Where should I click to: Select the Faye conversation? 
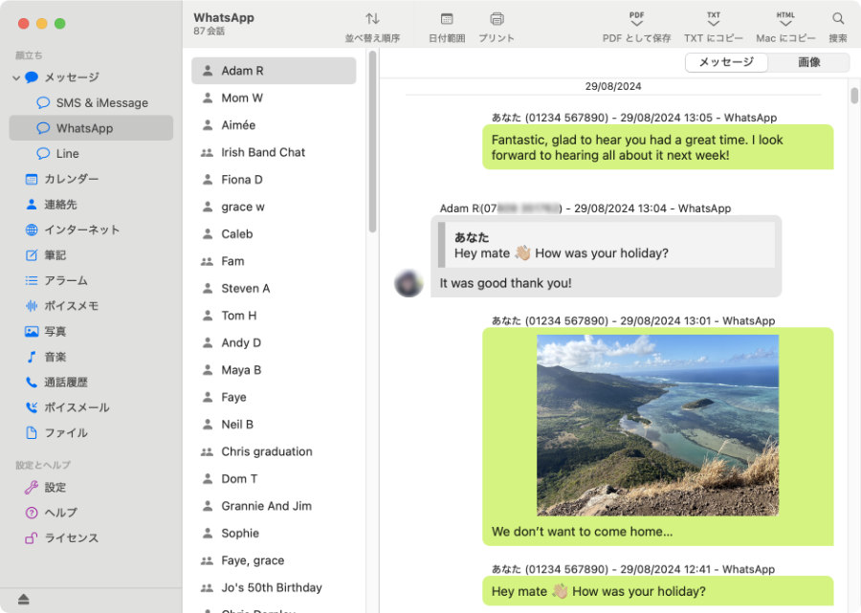pyautogui.click(x=274, y=397)
